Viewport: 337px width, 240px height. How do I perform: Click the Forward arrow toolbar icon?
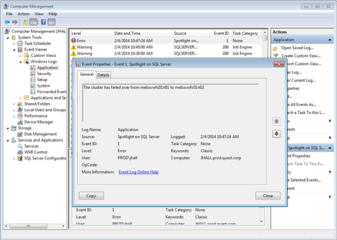tap(15, 22)
